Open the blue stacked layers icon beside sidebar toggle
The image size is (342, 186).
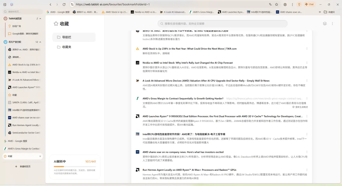12,4
